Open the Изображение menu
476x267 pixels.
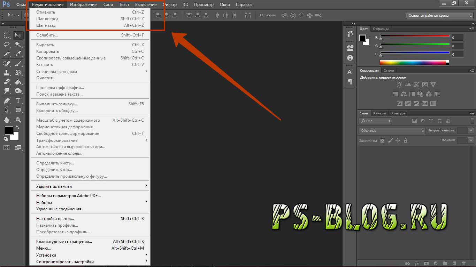pyautogui.click(x=83, y=5)
